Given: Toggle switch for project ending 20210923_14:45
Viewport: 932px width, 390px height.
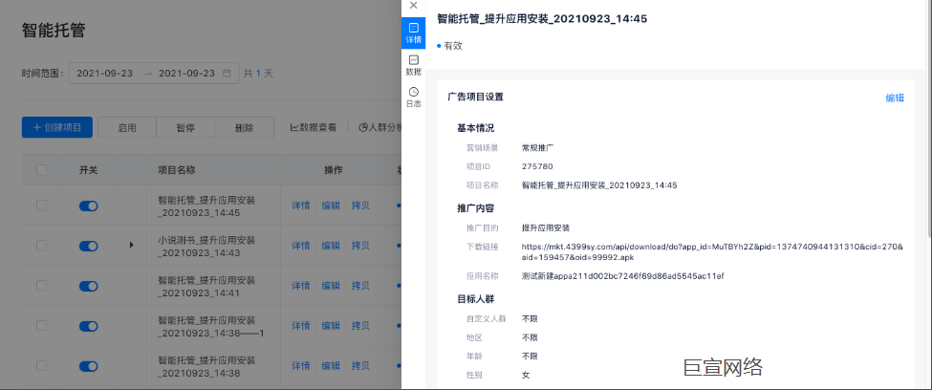Looking at the screenshot, I should (x=89, y=206).
